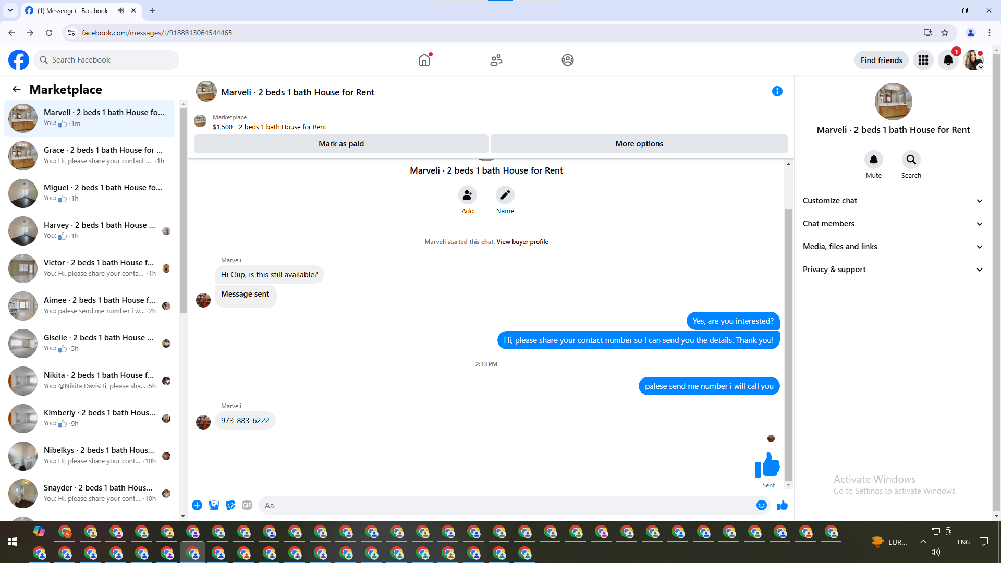The image size is (1001, 563).
Task: Bookmark this page with star icon
Action: point(945,33)
